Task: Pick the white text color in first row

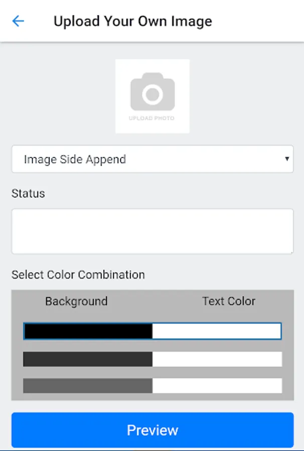Action: point(216,331)
